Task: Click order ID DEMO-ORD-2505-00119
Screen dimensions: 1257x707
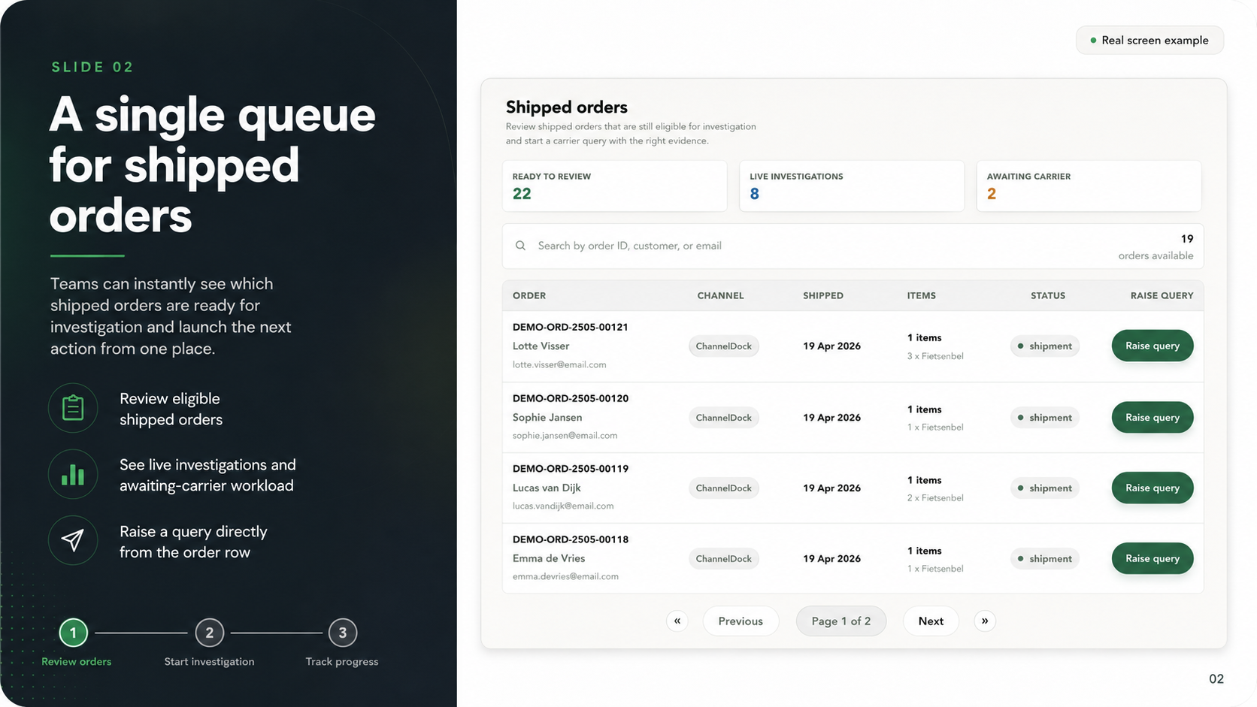Action: coord(571,468)
